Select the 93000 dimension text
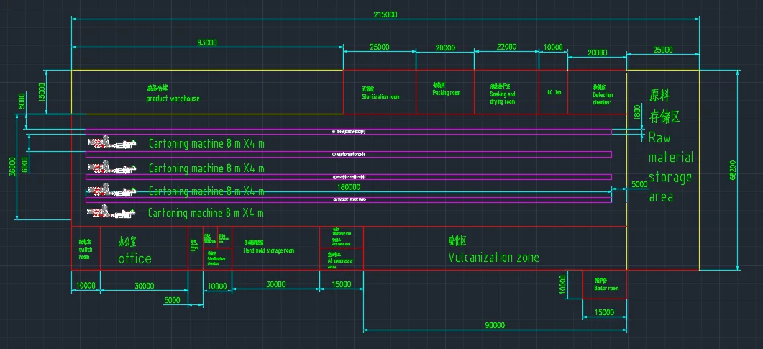 pyautogui.click(x=206, y=43)
